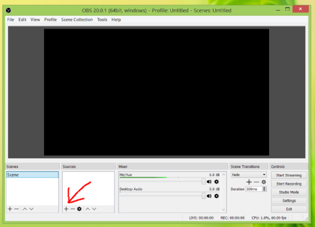
Task: Click the CPU usage and fps status
Action: click(269, 218)
